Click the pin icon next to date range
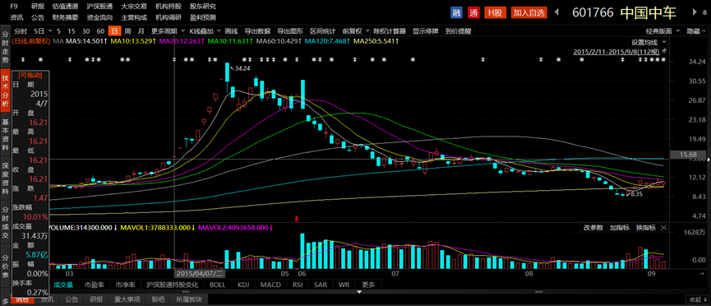This screenshot has width=711, height=306. point(664,52)
